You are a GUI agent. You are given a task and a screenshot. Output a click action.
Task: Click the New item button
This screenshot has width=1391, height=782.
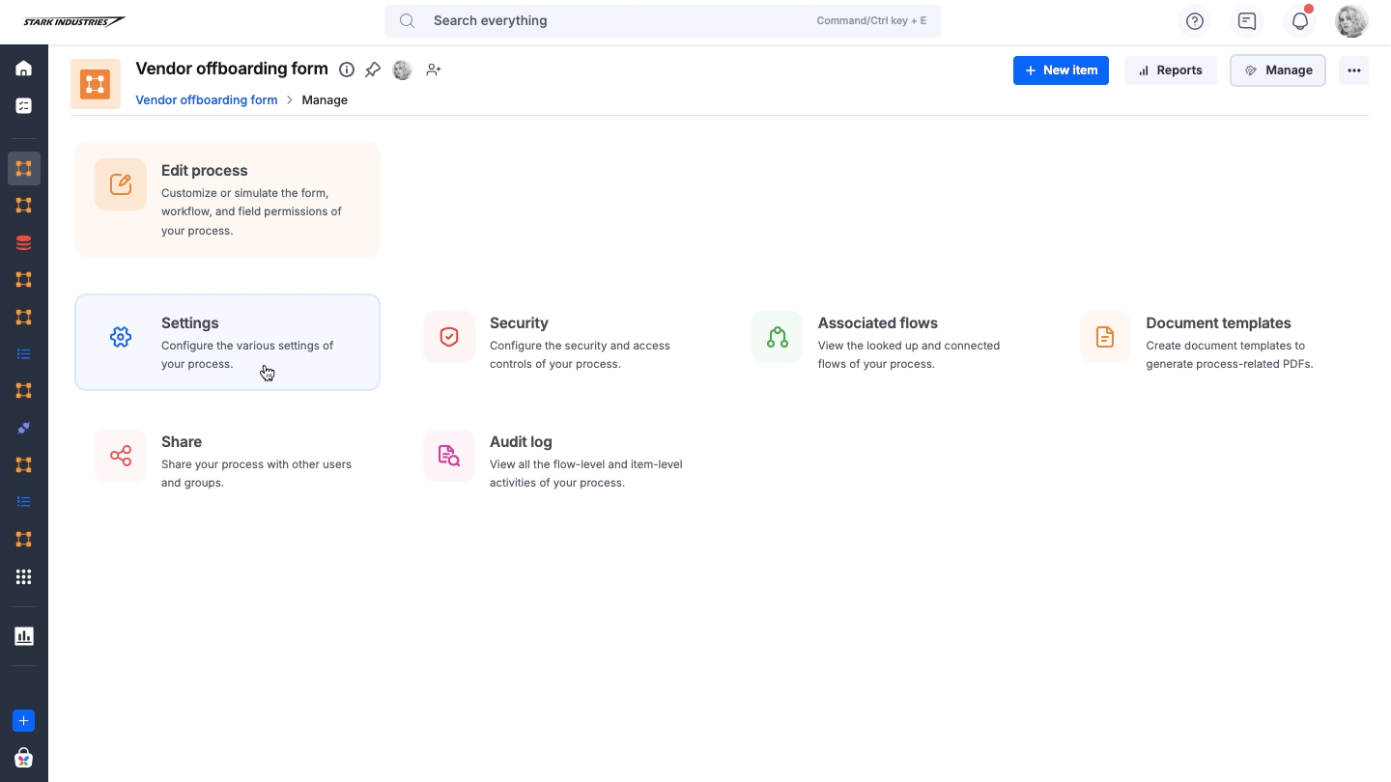pos(1061,70)
